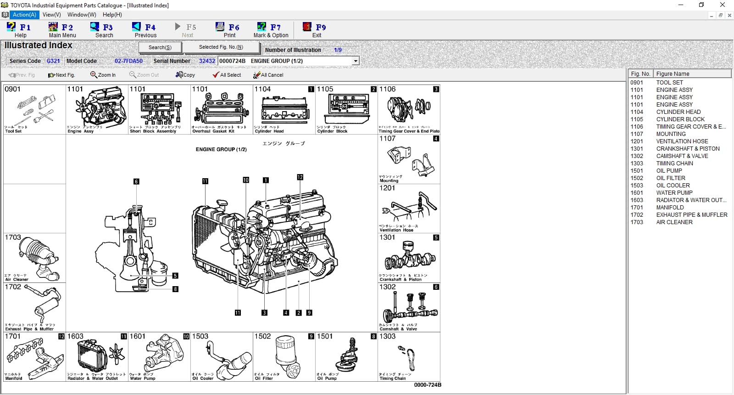This screenshot has height=395, width=734.
Task: Select 1101 Short Block Assembly thumbnail
Action: click(159, 109)
